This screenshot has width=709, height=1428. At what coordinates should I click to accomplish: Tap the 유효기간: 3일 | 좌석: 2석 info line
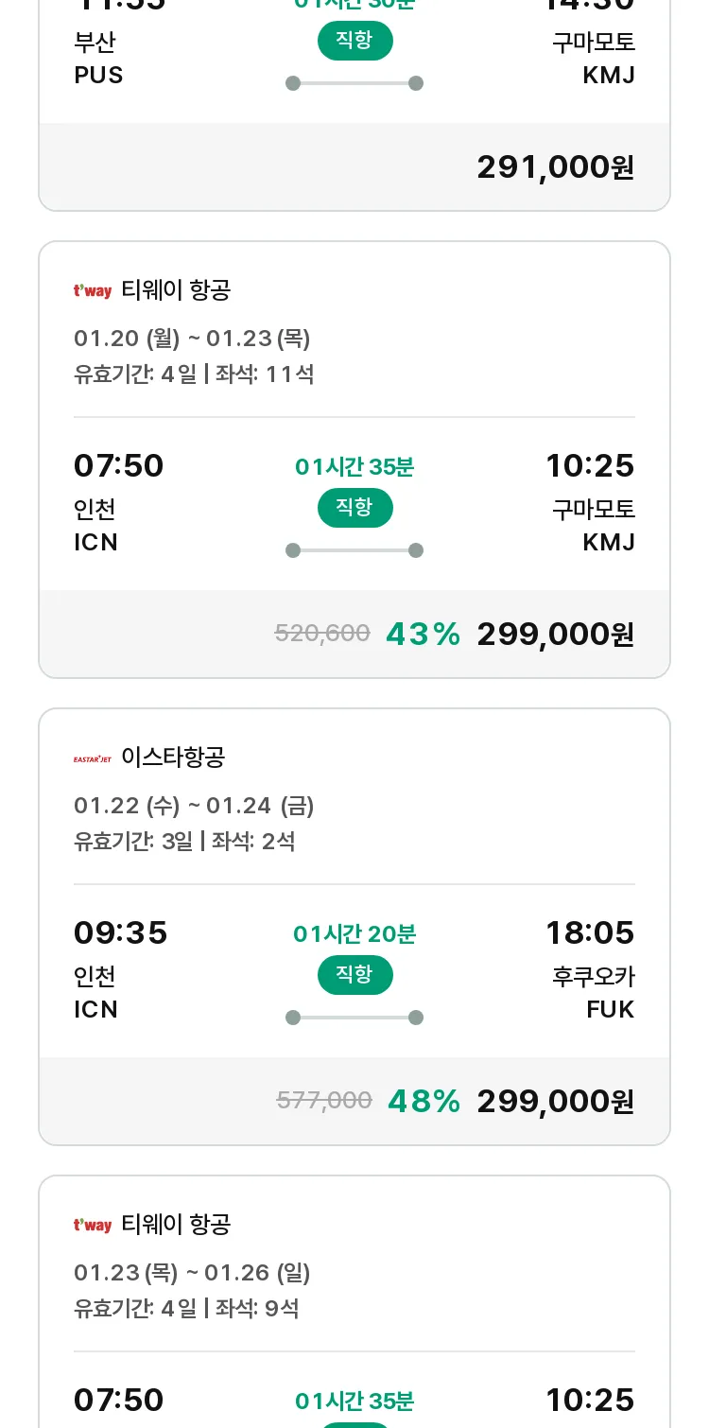point(184,841)
